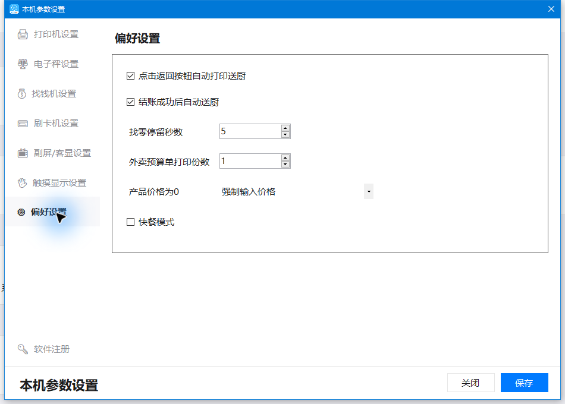Click the app logo in the title bar
The width and height of the screenshot is (565, 404).
[x=14, y=9]
